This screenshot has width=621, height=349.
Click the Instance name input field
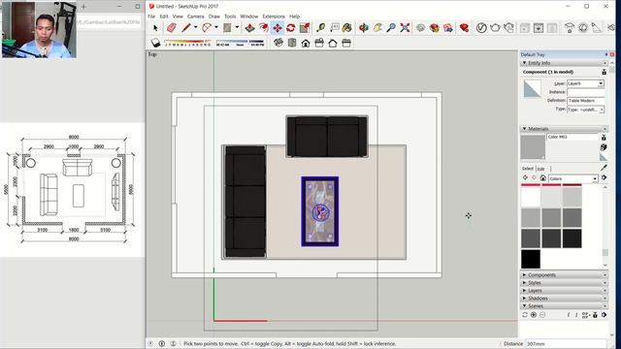click(586, 92)
